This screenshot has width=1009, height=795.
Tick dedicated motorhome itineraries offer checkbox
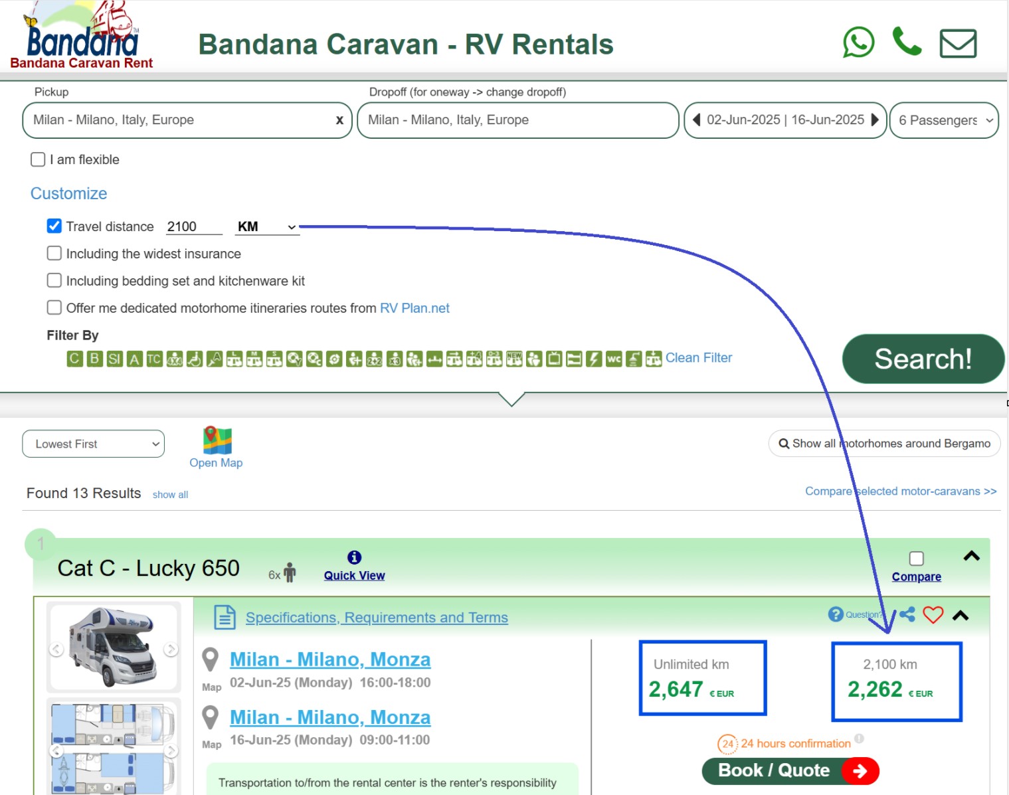(54, 308)
